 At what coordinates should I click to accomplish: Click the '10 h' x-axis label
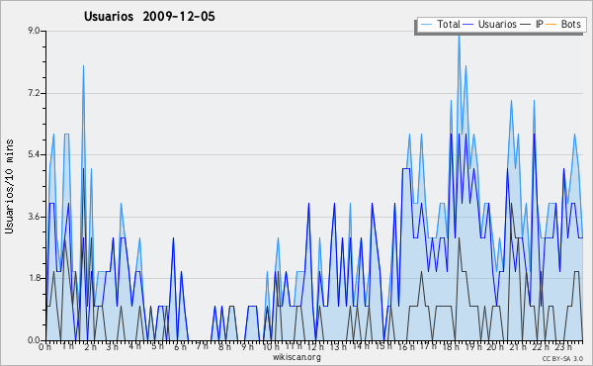pos(271,346)
